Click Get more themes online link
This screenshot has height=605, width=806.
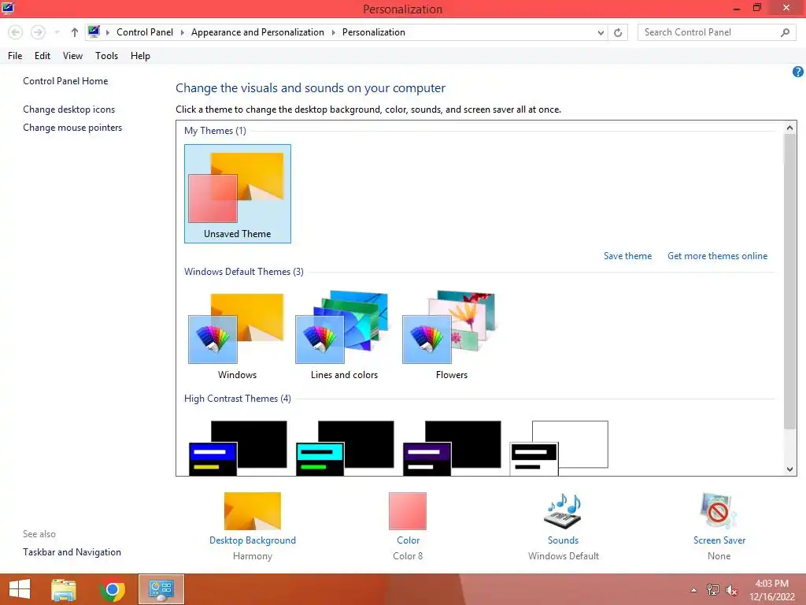pyautogui.click(x=717, y=256)
